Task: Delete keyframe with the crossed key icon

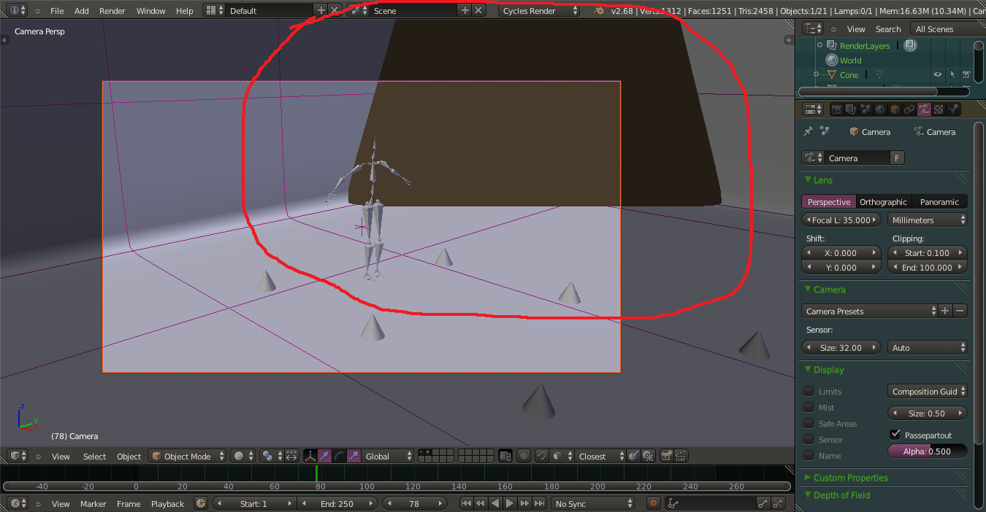Action: pyautogui.click(x=779, y=503)
